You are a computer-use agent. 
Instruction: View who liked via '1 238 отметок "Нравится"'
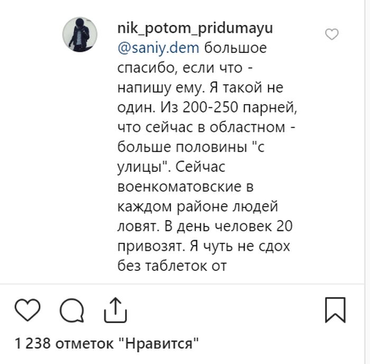tap(108, 344)
